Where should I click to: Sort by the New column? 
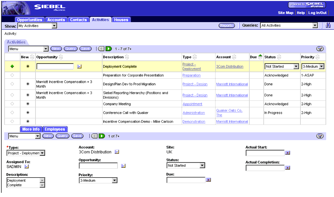[32, 57]
